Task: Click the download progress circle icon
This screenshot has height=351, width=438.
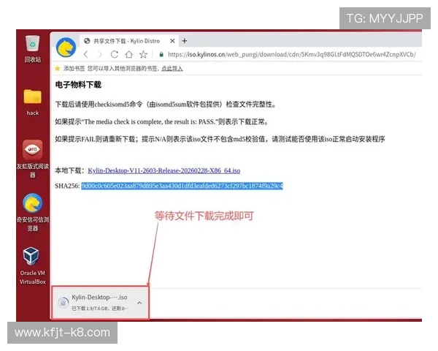Action: click(63, 303)
